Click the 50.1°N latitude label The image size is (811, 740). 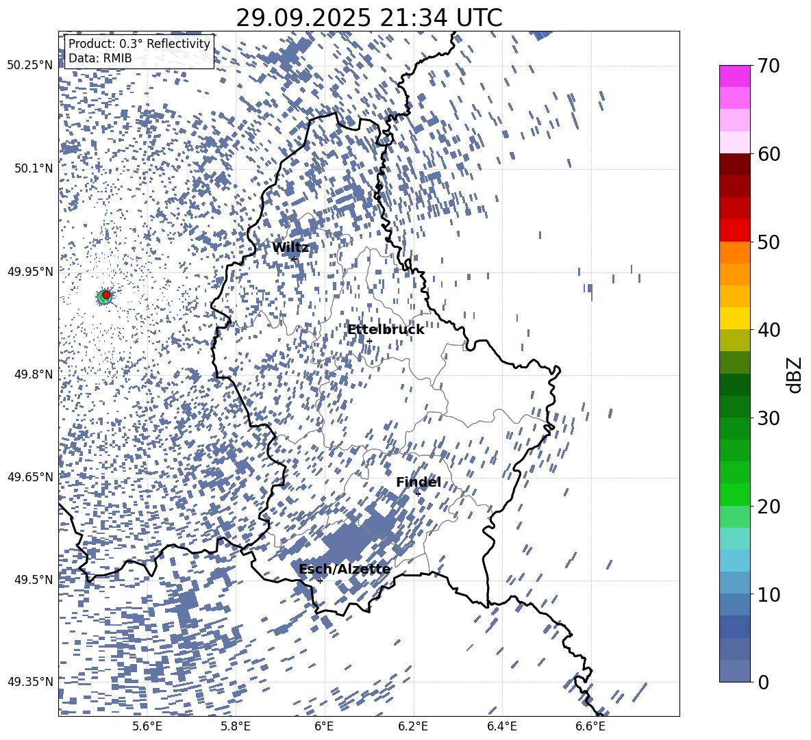click(34, 168)
